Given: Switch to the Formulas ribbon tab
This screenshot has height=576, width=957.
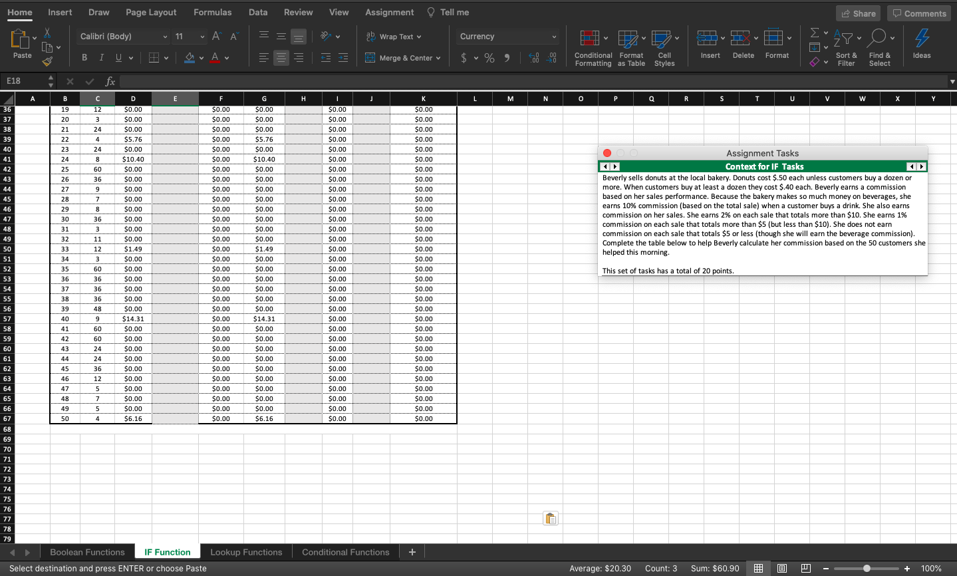Looking at the screenshot, I should [212, 12].
